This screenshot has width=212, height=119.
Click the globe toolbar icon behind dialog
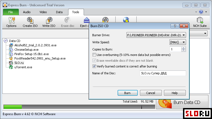point(126,20)
